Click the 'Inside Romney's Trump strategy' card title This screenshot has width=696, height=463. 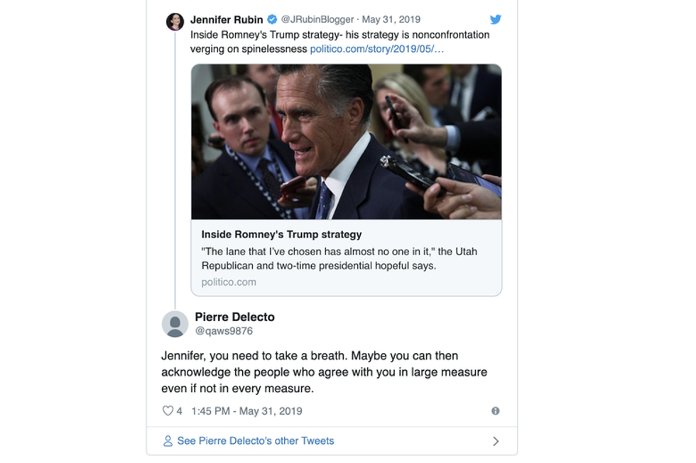(281, 234)
